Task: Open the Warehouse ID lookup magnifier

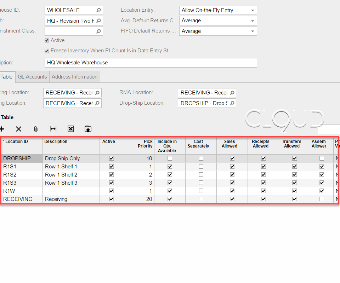Action: tap(98, 10)
